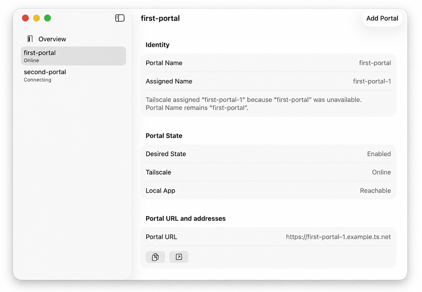
Task: Click the Connecting status under second-portal
Action: [38, 80]
